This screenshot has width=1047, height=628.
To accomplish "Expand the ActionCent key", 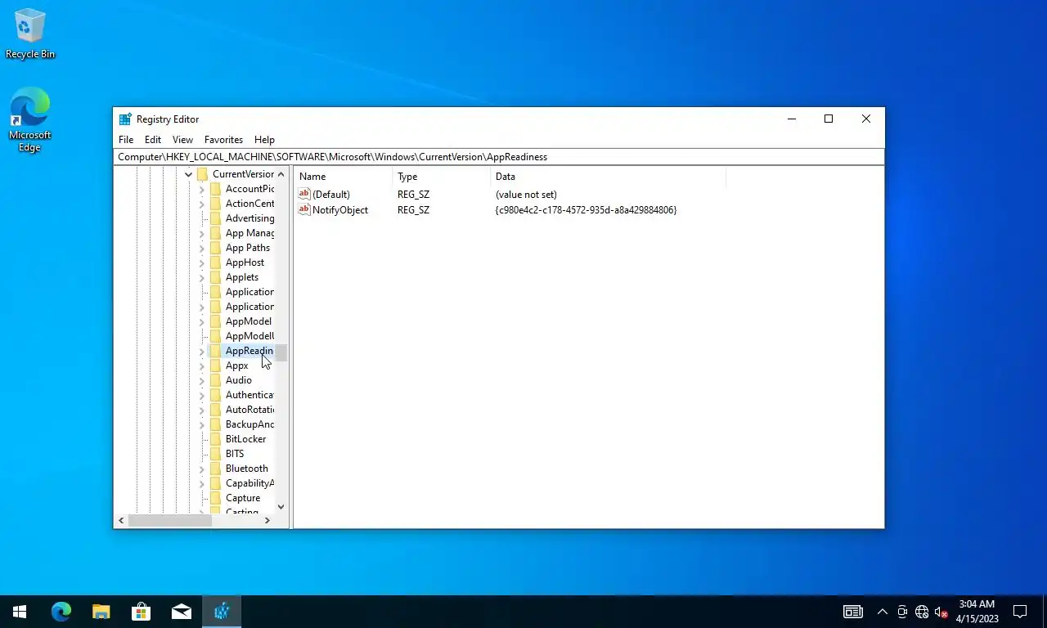I will click(x=202, y=204).
